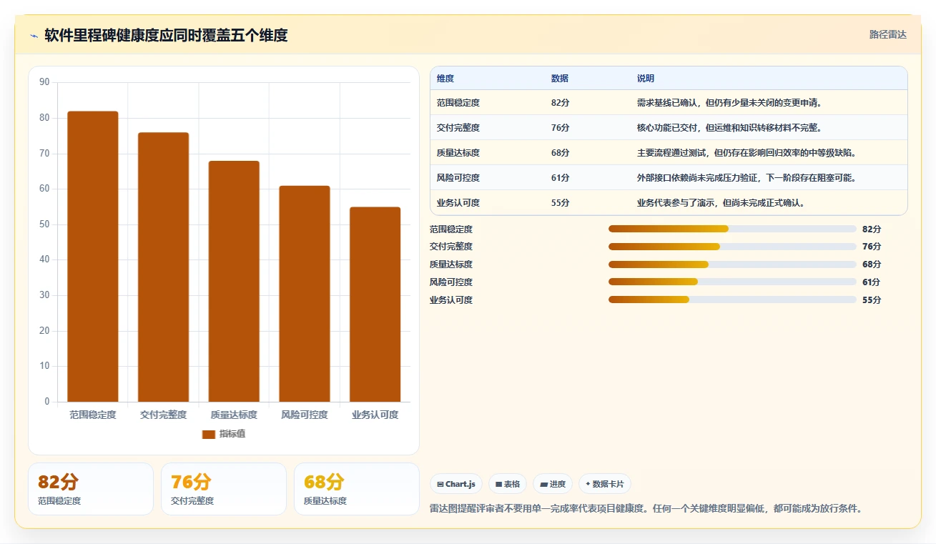Click the 82分 table cell
This screenshot has height=544, width=936.
tap(561, 103)
